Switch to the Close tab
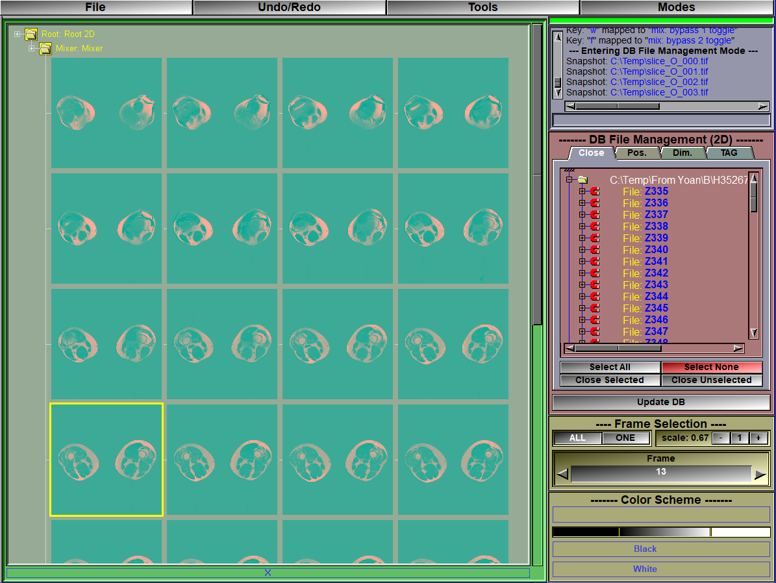 click(x=592, y=153)
